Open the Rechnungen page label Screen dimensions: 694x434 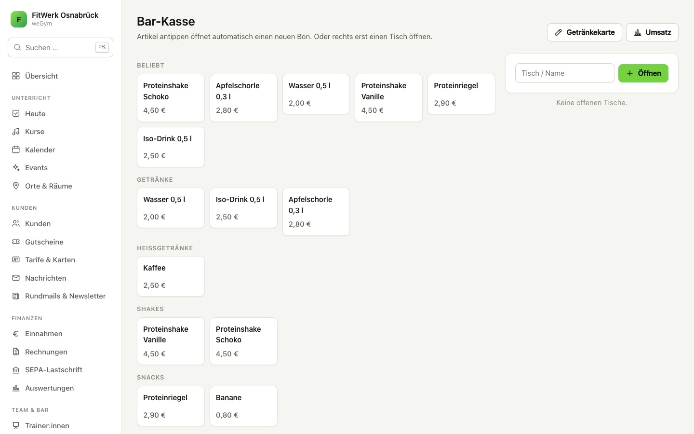[46, 352]
